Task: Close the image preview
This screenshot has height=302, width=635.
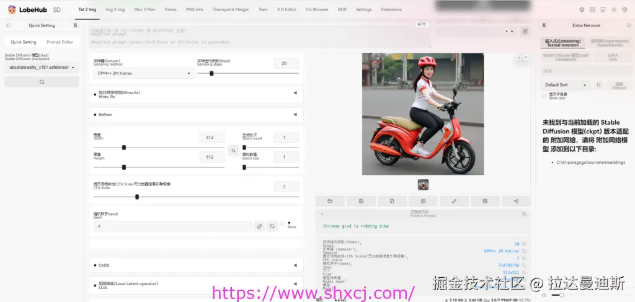Action: coord(526,58)
